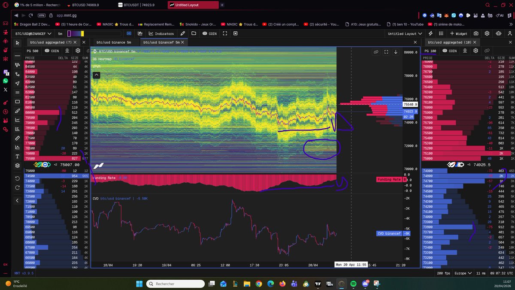Open the layers stack tool
This screenshot has width=515, height=290.
18,166
